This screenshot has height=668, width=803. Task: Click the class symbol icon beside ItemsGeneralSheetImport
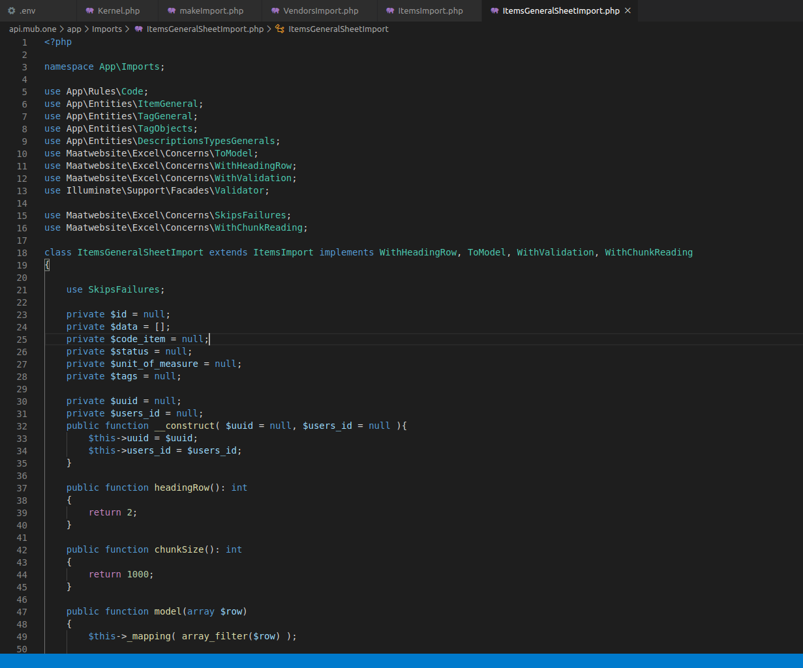tap(279, 29)
